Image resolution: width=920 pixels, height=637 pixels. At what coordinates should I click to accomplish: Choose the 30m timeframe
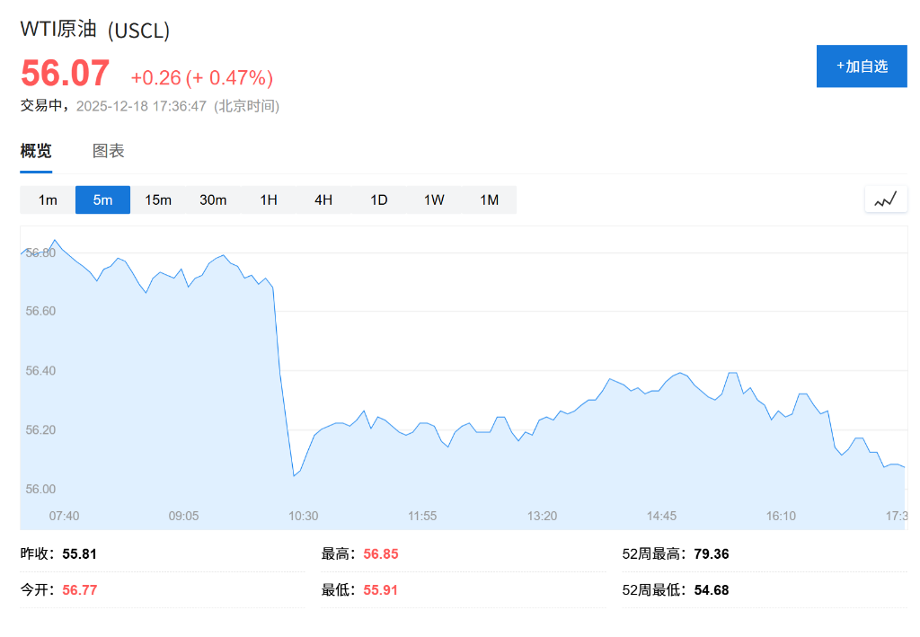(213, 199)
